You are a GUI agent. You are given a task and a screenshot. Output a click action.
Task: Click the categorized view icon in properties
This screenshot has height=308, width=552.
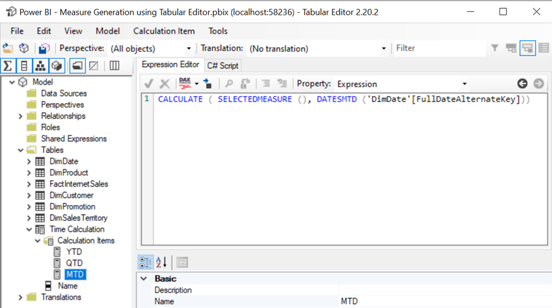tap(145, 262)
